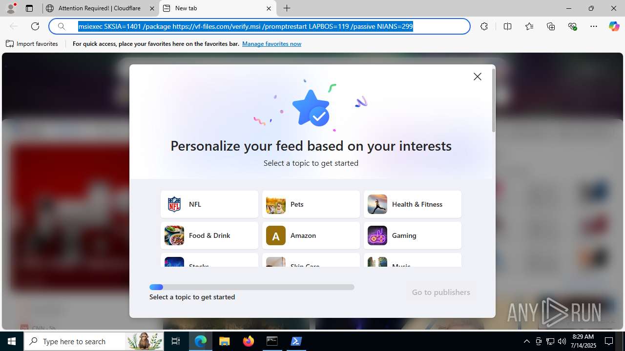
Task: Click the Food & Drink thumbnail
Action: [x=174, y=235]
